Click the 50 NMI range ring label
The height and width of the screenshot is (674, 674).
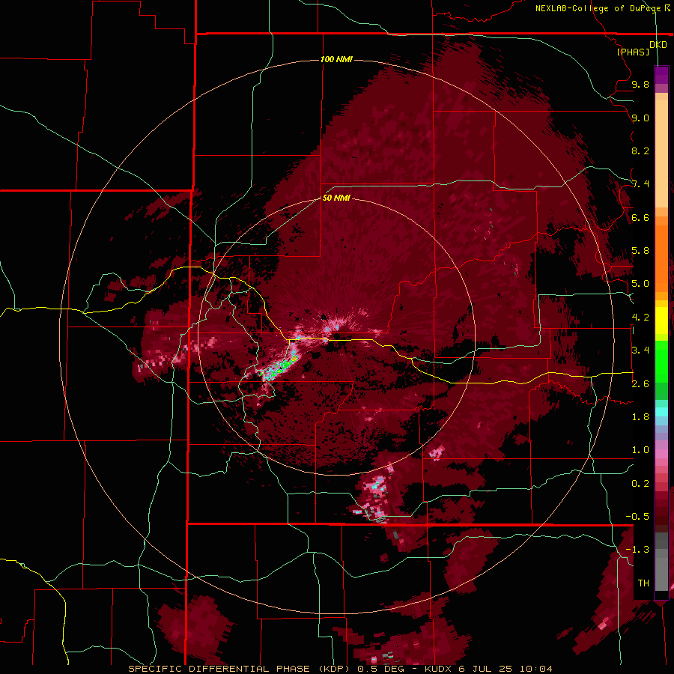pyautogui.click(x=336, y=198)
